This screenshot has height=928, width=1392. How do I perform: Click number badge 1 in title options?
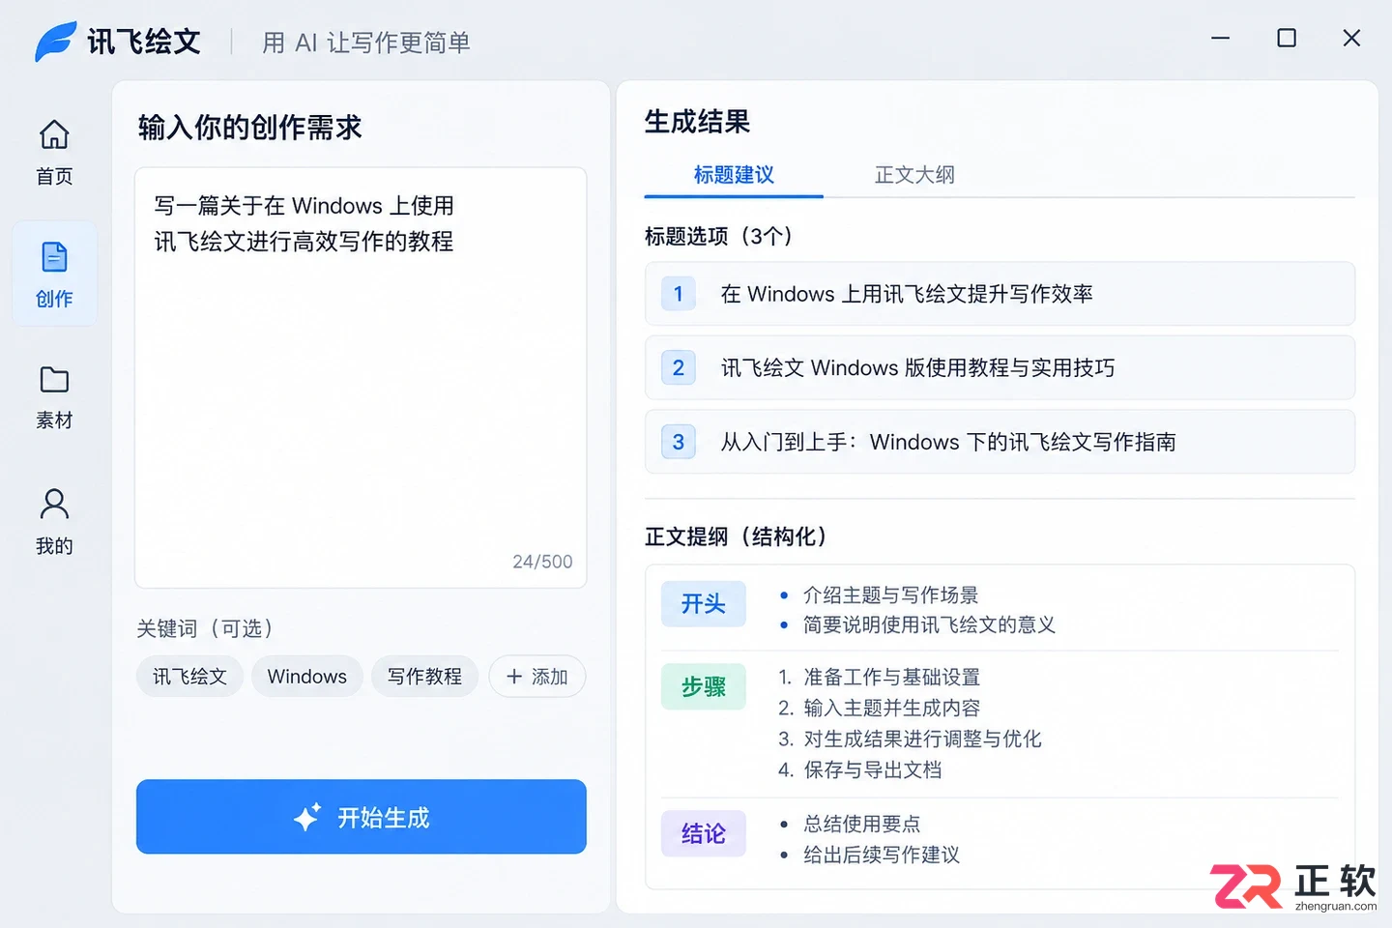coord(679,294)
